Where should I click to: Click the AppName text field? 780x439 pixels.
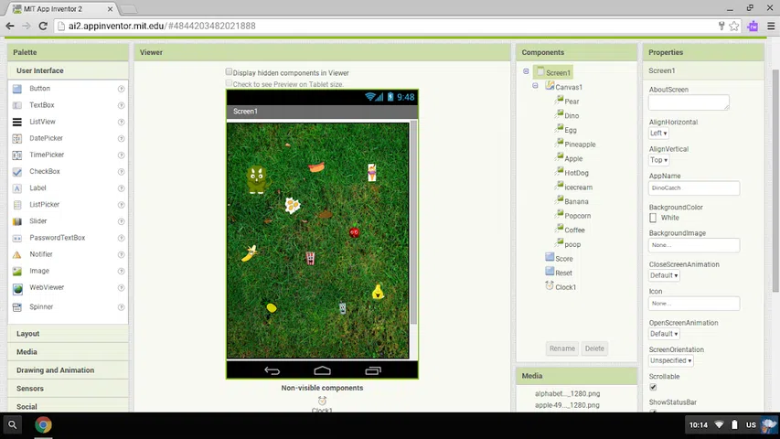point(693,187)
